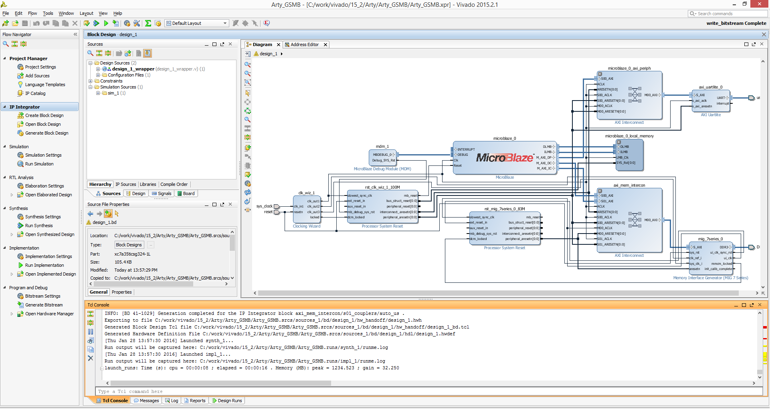Click the Add Sources icon in the Sources toolbar

click(128, 53)
